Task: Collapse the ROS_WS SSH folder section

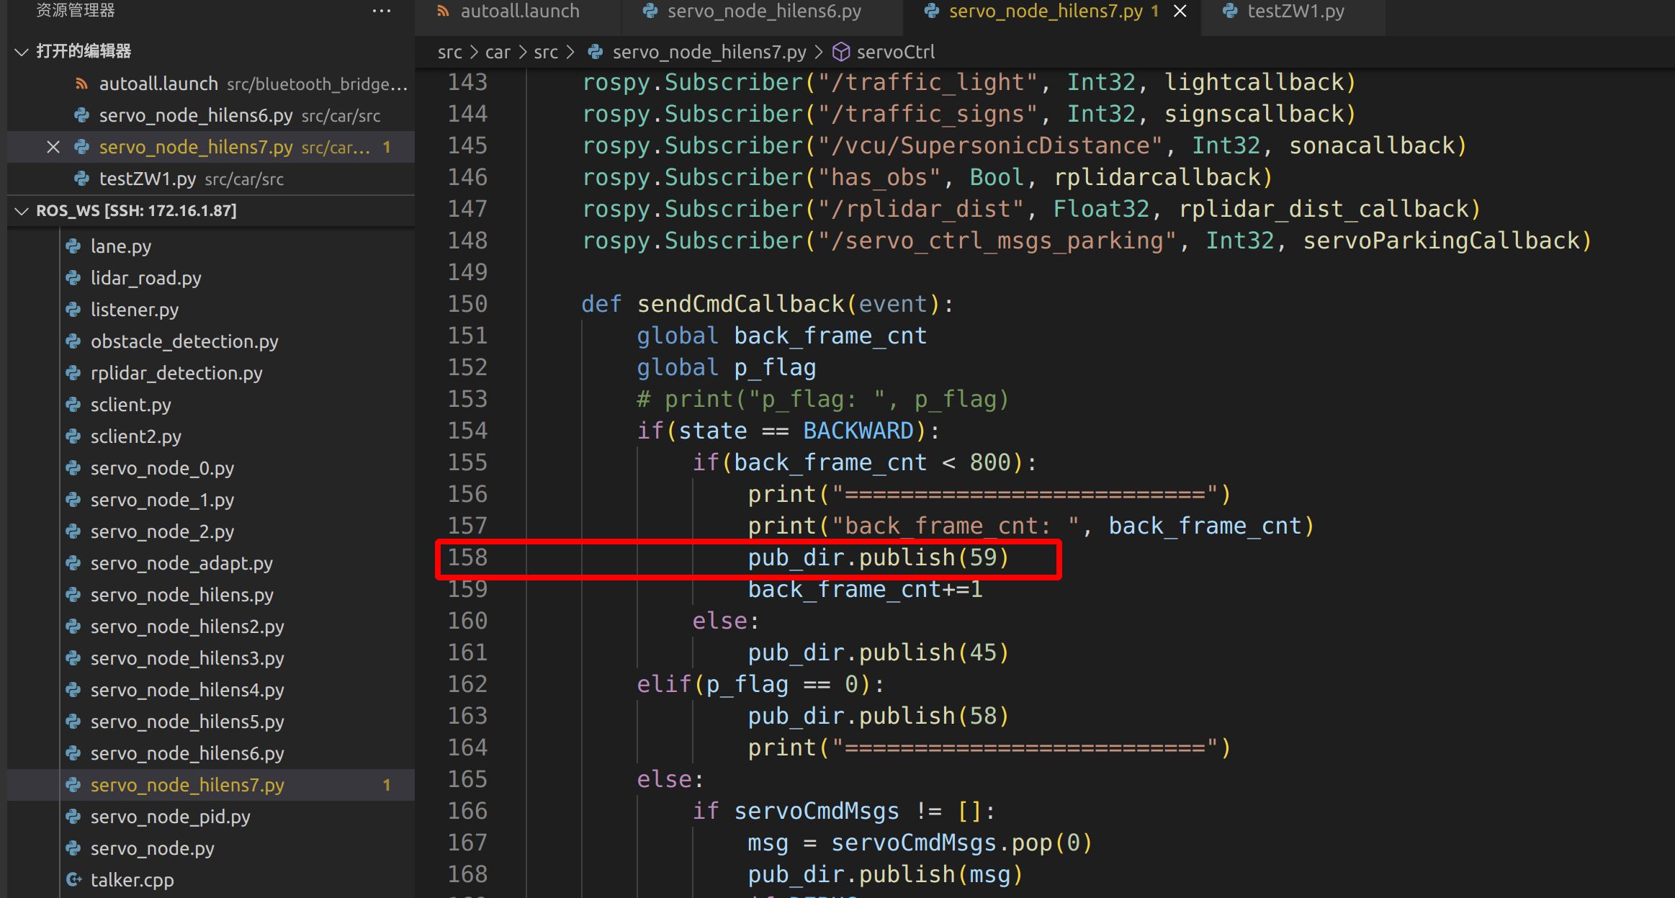Action: tap(22, 210)
